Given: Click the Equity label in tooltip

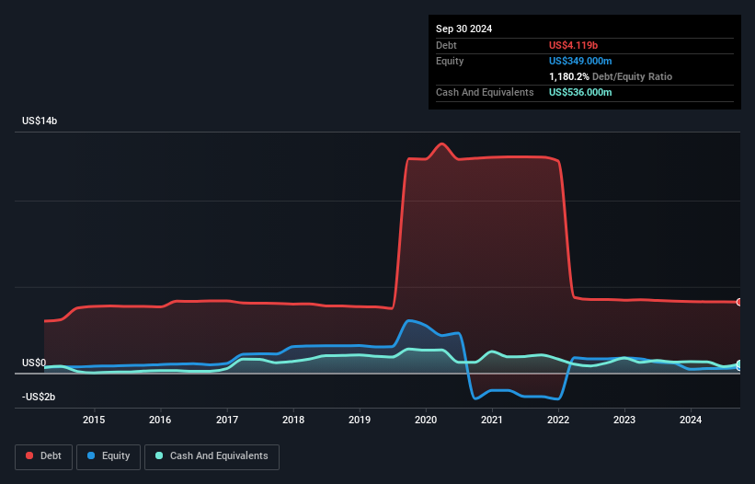Looking at the screenshot, I should tap(450, 61).
